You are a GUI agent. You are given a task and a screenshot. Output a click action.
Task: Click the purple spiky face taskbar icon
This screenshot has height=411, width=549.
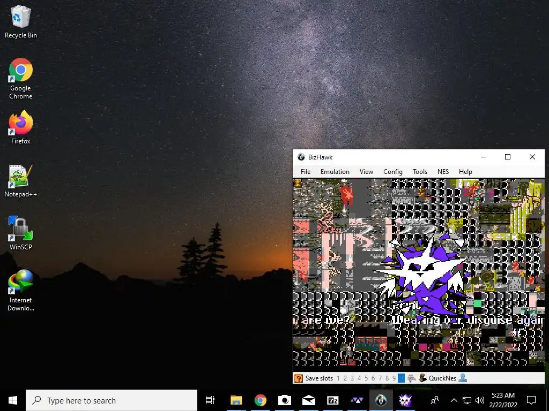(405, 400)
